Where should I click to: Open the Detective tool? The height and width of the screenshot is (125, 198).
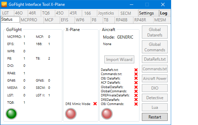pos(155,98)
